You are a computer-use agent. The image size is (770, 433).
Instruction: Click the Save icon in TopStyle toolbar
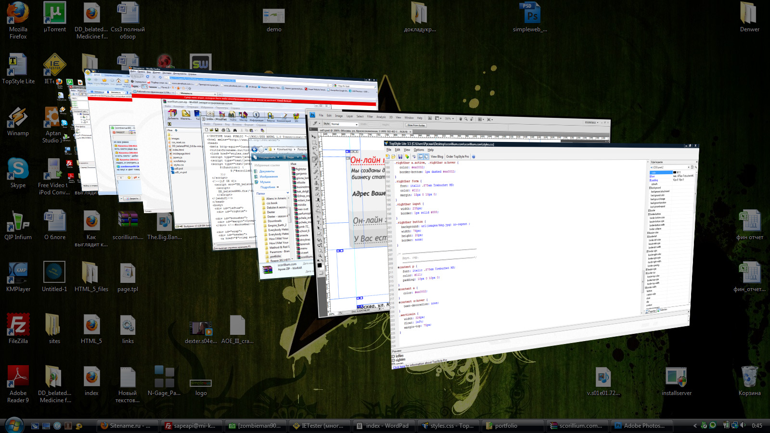point(400,156)
